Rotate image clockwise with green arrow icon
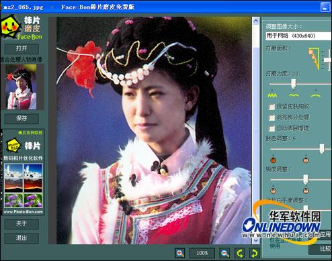 (x=254, y=253)
